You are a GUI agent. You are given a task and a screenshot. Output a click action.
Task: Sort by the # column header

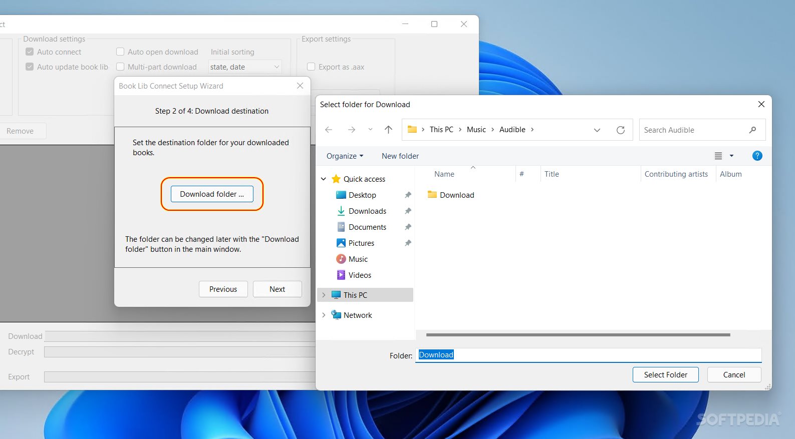coord(521,174)
